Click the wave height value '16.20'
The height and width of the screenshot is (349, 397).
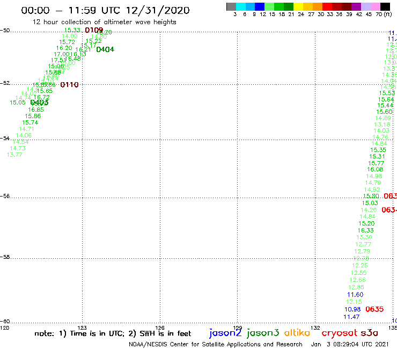click(64, 48)
